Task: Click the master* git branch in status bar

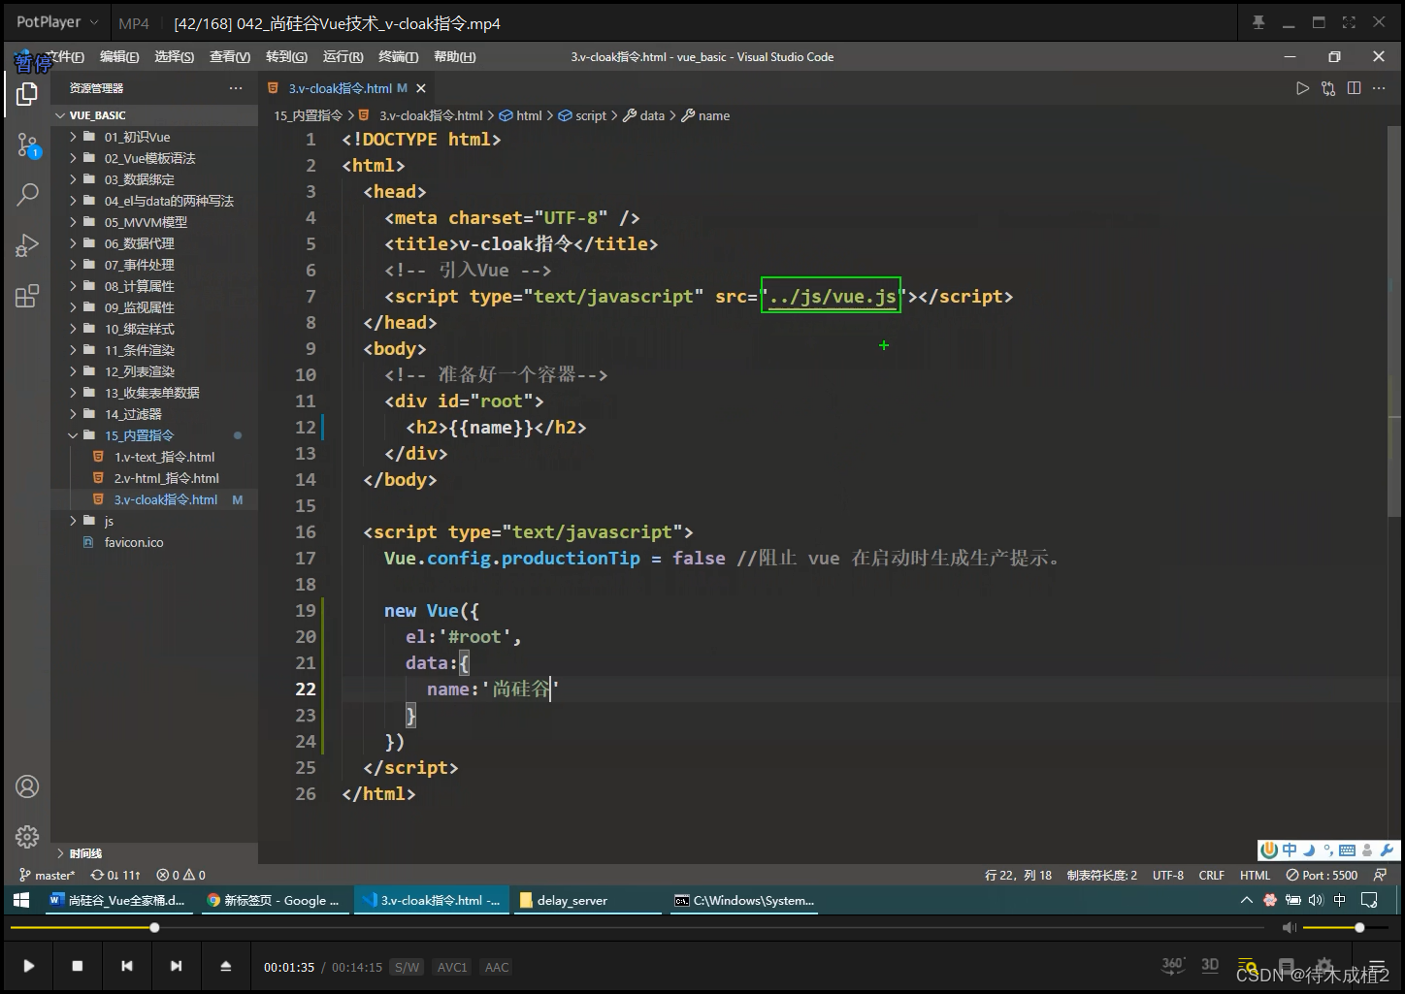Action: [48, 875]
